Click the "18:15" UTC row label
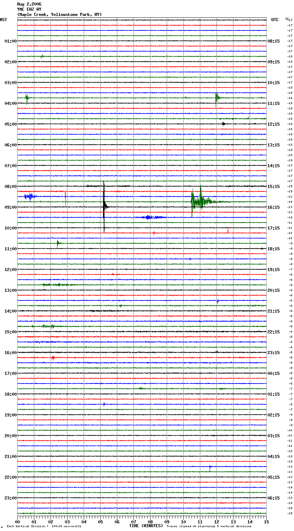The image size is (294, 531). [274, 249]
